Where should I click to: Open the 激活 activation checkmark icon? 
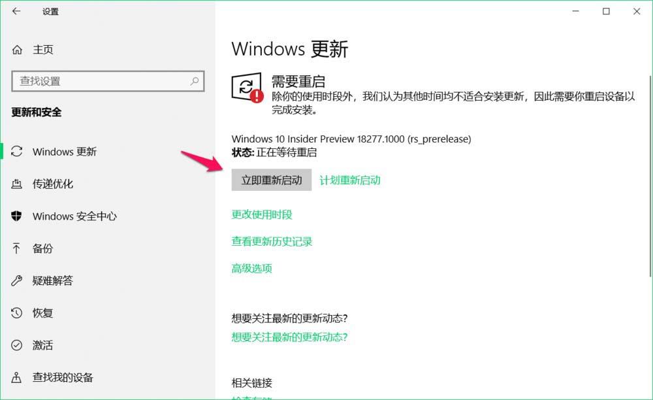click(17, 345)
